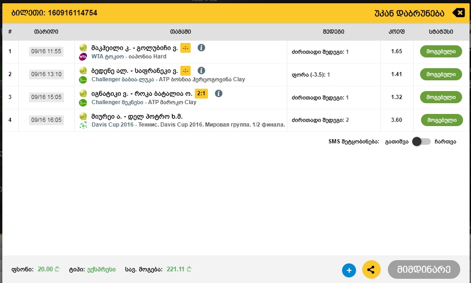Click score badge -:- in მაკჰეილი row

click(186, 48)
